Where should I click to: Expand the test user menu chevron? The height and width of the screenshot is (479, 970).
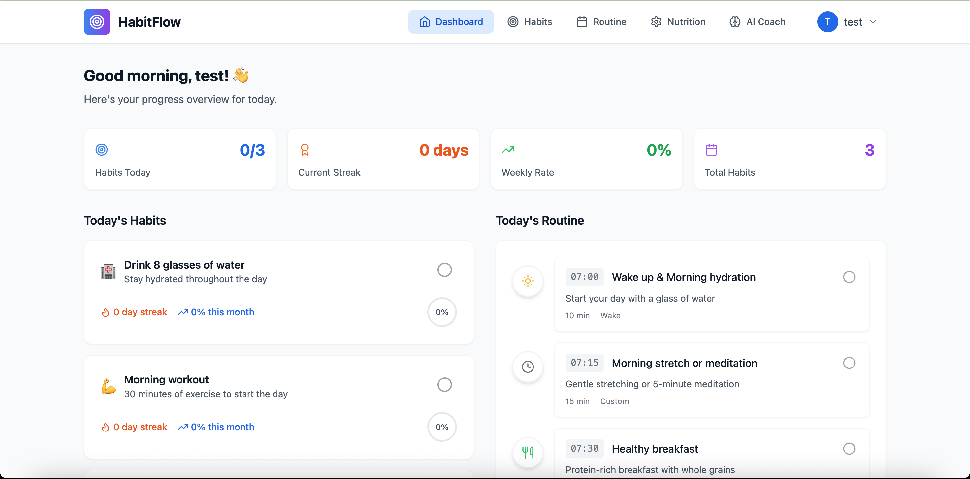pyautogui.click(x=873, y=22)
